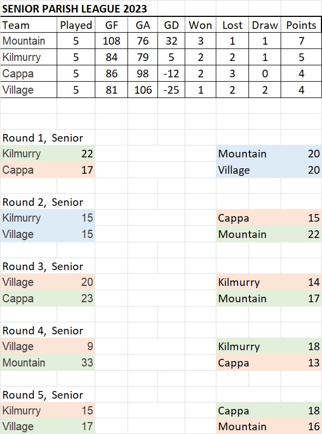Select Village's GA cell showing 106

point(143,90)
